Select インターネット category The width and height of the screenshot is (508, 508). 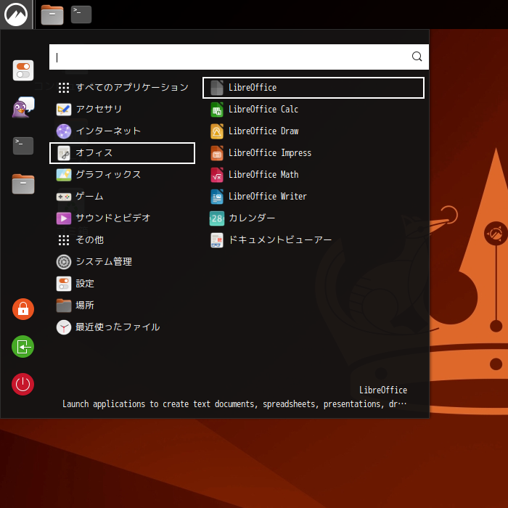pos(122,131)
